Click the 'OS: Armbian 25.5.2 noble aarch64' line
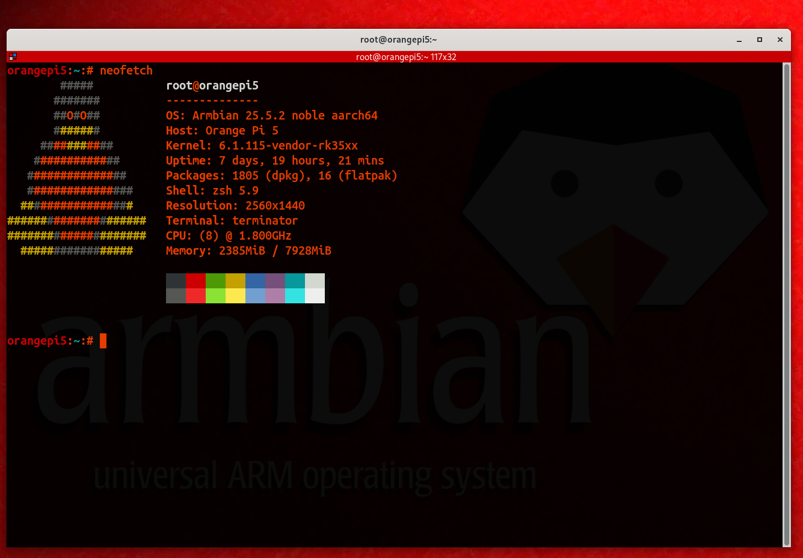 (x=272, y=115)
